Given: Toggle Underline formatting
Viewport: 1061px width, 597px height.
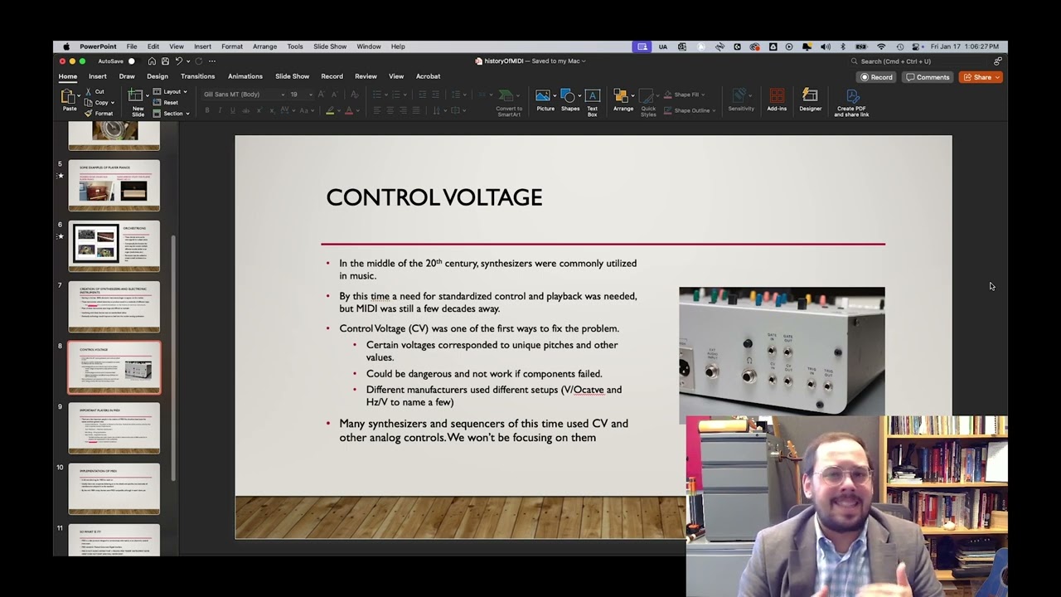Looking at the screenshot, I should click(232, 110).
